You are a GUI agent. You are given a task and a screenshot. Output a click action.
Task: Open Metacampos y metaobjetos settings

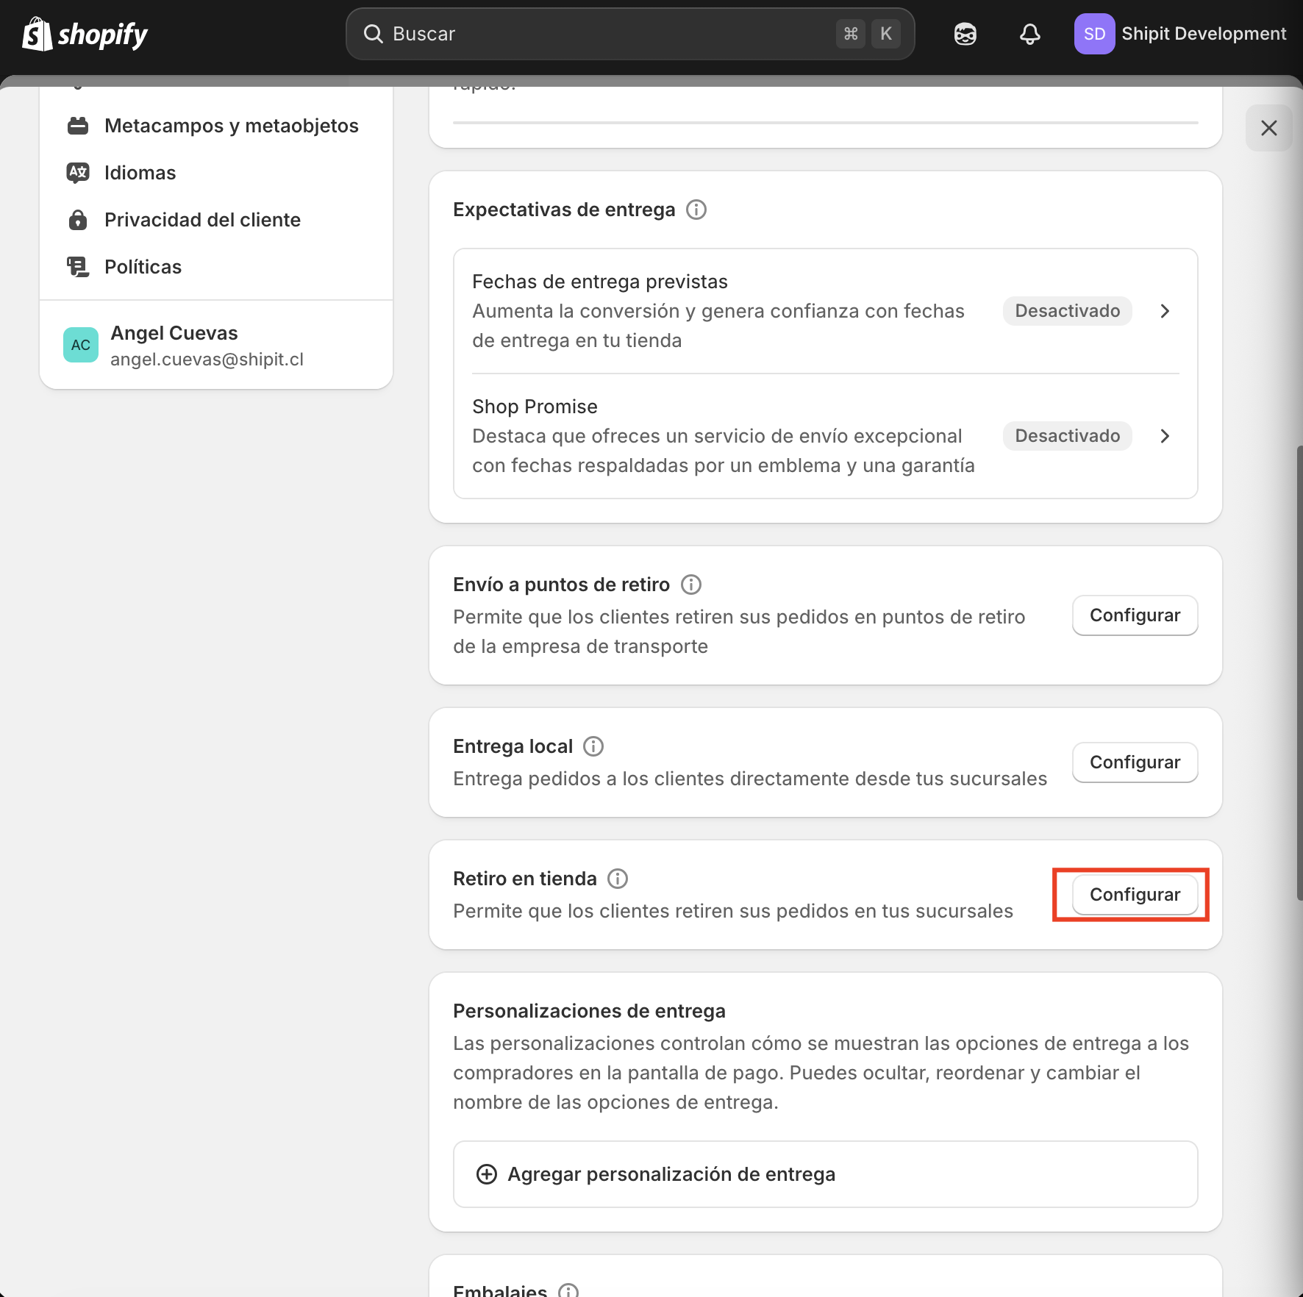click(x=231, y=126)
